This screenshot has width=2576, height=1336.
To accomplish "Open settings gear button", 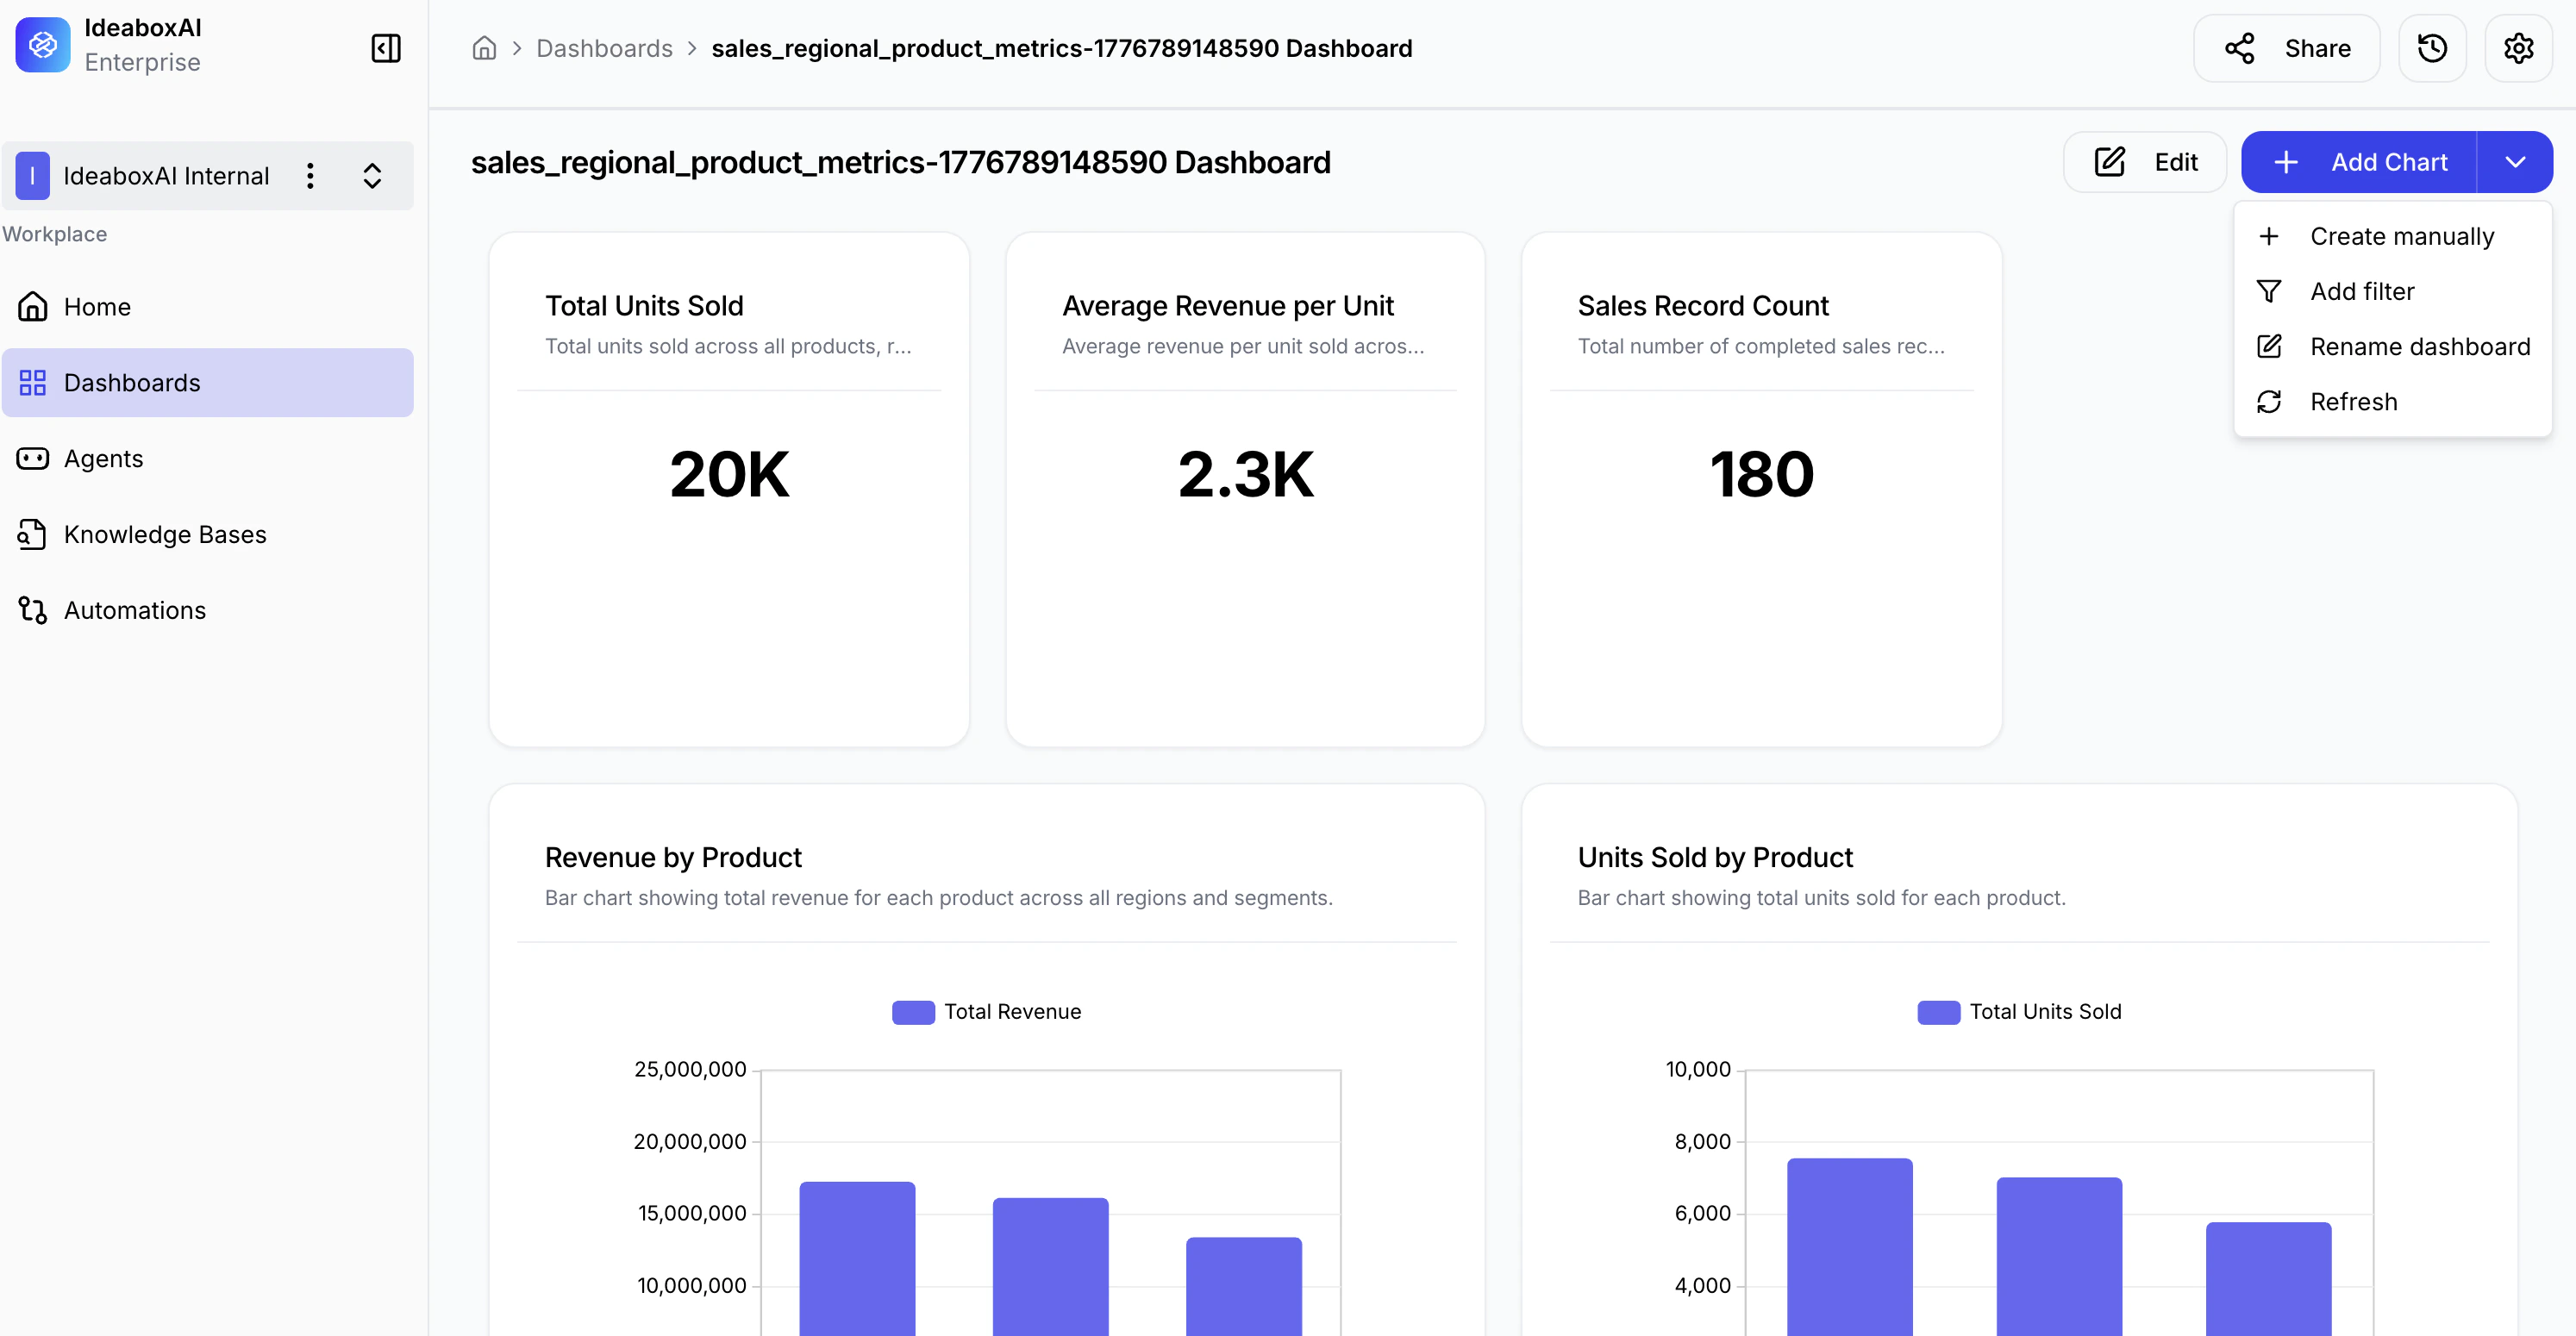I will [x=2518, y=48].
